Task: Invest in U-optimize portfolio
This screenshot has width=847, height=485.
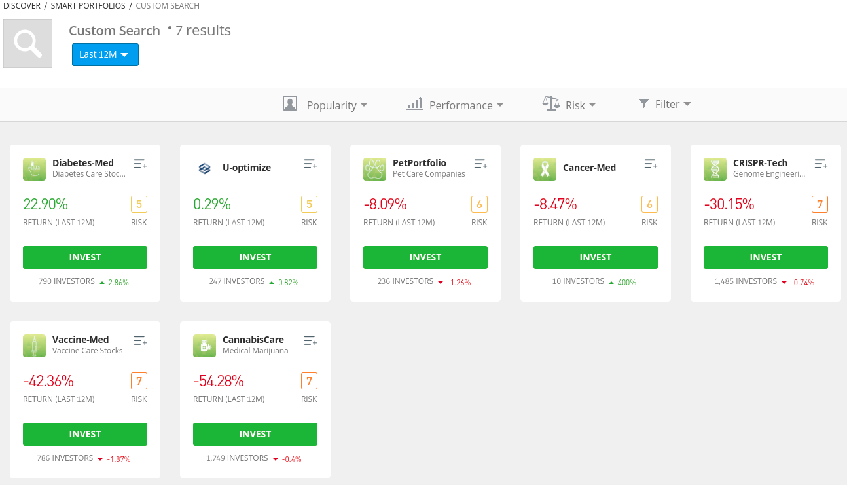Action: [255, 257]
